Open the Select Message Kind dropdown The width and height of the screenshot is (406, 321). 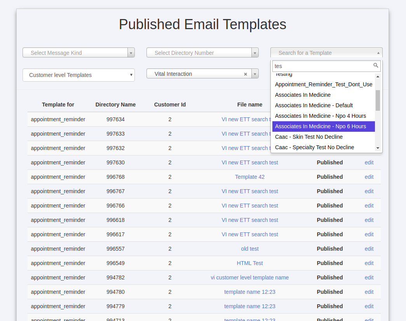click(x=78, y=52)
